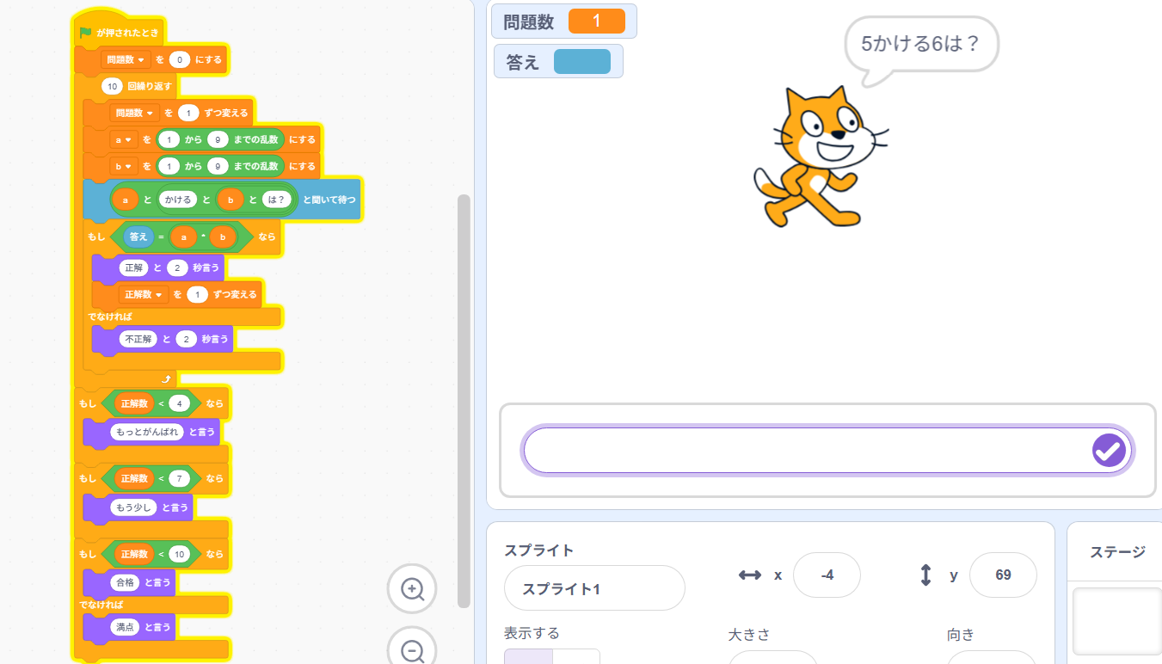Image resolution: width=1162 pixels, height=664 pixels.
Task: Click the 2 seconds value in the 不正解 block
Action: coord(187,339)
